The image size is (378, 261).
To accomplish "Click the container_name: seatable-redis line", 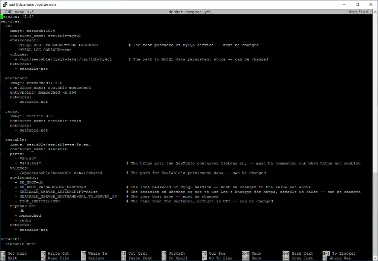I will 45,121.
